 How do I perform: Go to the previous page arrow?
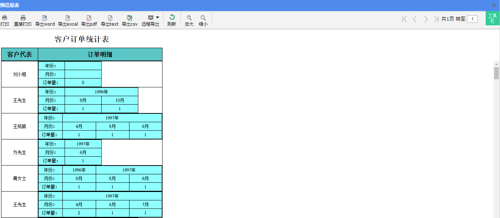pos(415,19)
